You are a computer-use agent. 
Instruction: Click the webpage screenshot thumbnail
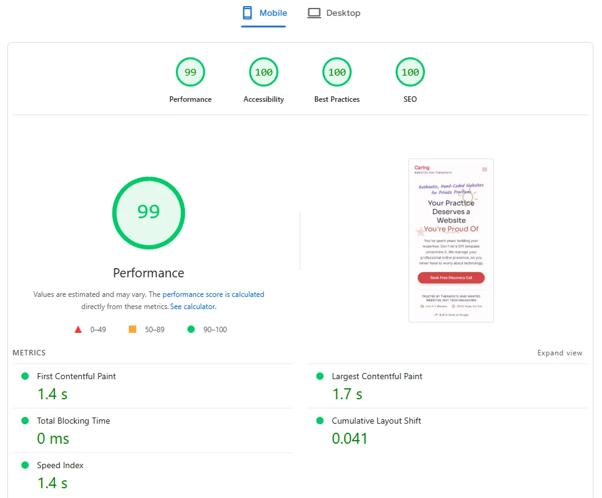pos(451,240)
